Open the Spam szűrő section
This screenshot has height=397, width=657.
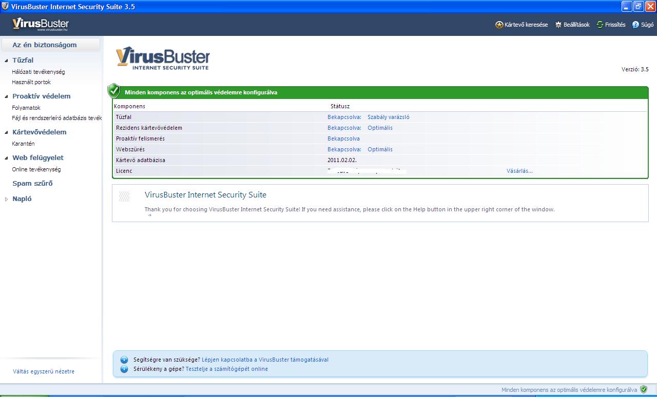[x=32, y=183]
